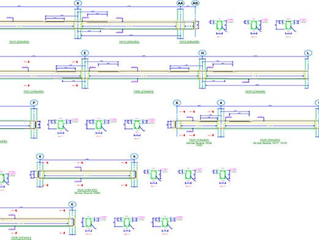Click beam label 1B26 at bottom left

pos(21,238)
